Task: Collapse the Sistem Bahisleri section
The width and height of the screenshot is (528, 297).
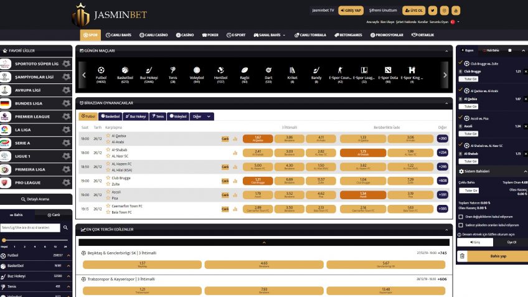Action: [525, 171]
